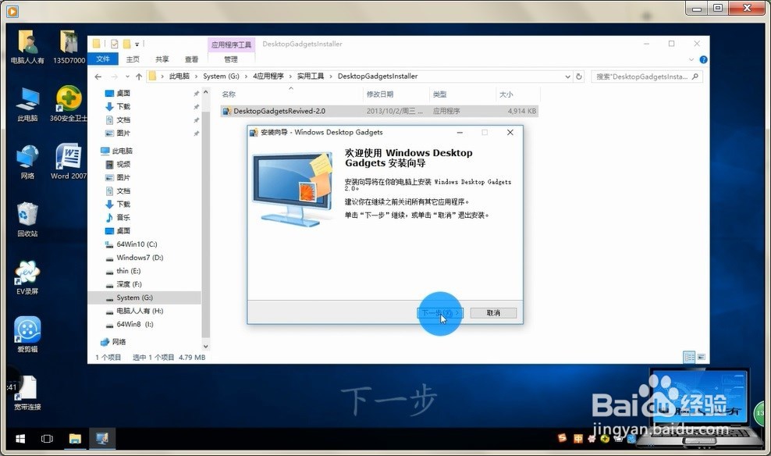Switch to the 共享 ribbon tab
Viewport: 771px width, 456px height.
tap(162, 59)
